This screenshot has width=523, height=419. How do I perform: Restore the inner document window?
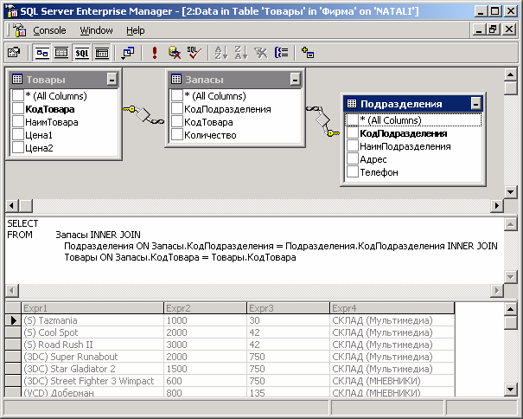click(494, 29)
